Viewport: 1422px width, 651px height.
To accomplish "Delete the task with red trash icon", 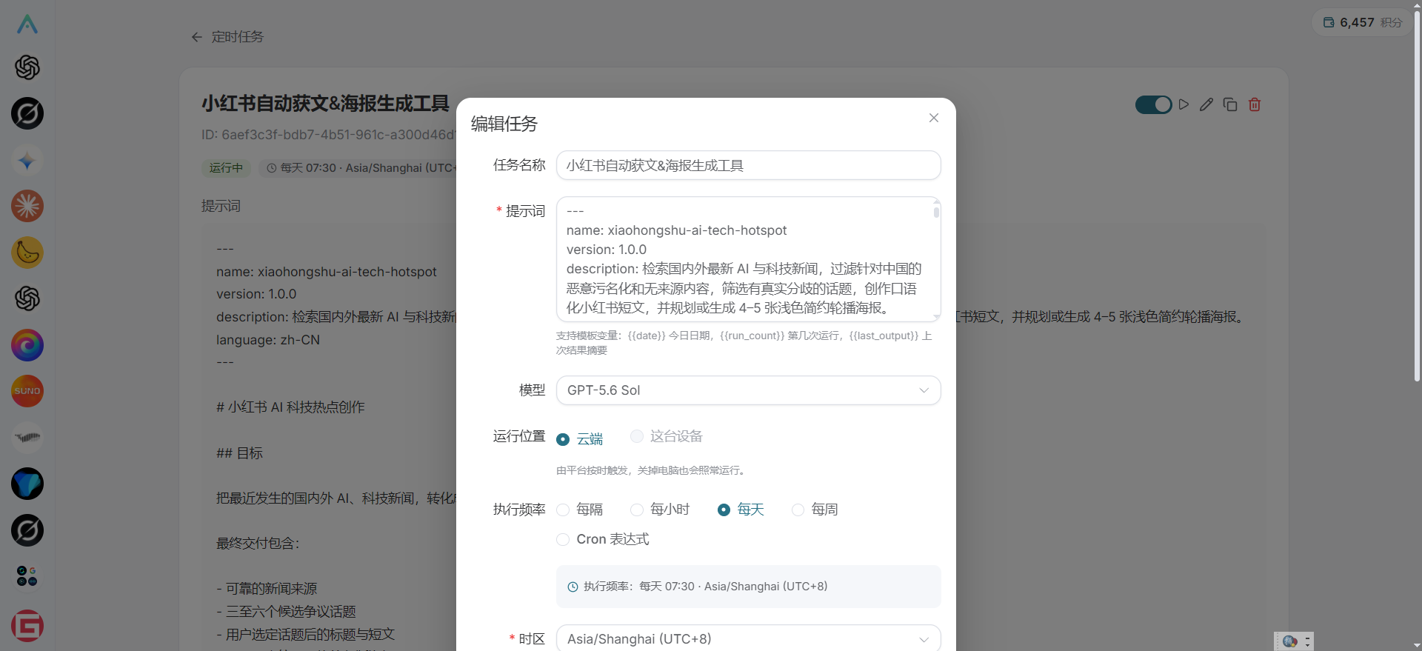I will point(1255,104).
